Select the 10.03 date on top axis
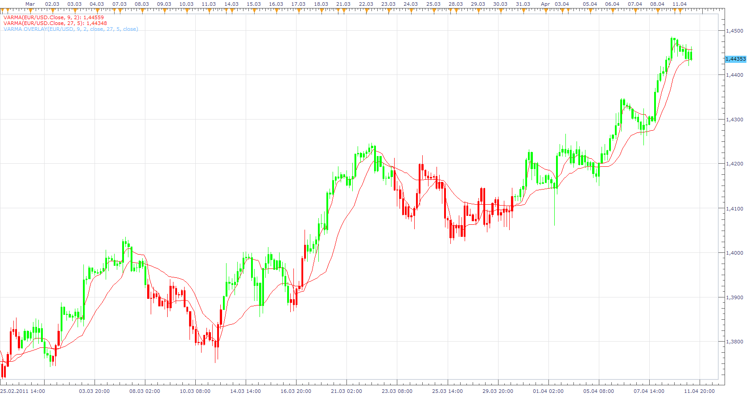Image resolution: width=750 pixels, height=396 pixels. pyautogui.click(x=186, y=4)
